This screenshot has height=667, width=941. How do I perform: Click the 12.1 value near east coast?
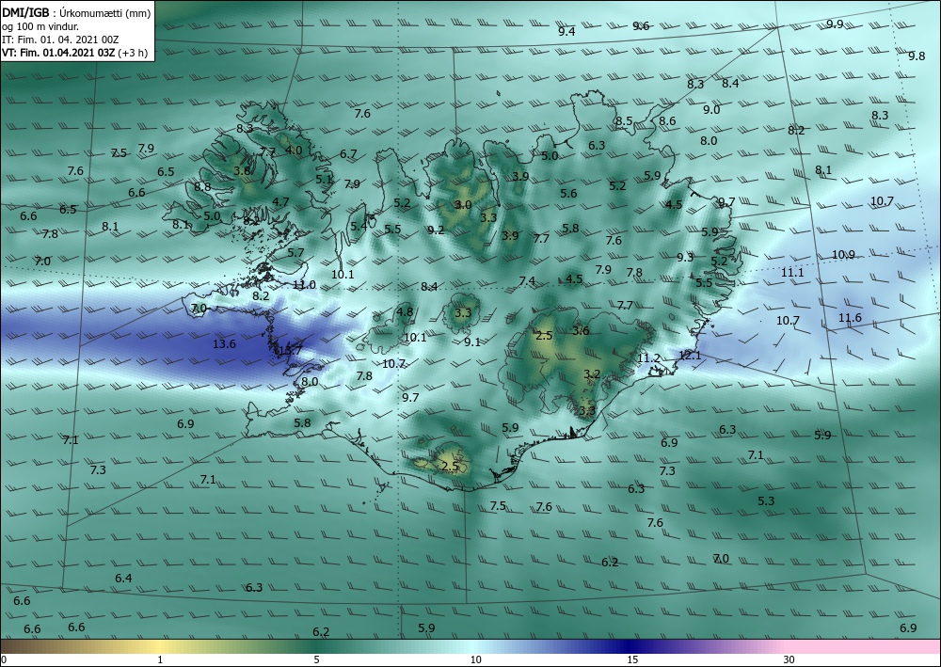pyautogui.click(x=689, y=356)
